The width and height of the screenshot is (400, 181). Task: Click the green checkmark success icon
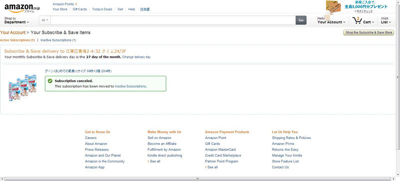[50, 81]
